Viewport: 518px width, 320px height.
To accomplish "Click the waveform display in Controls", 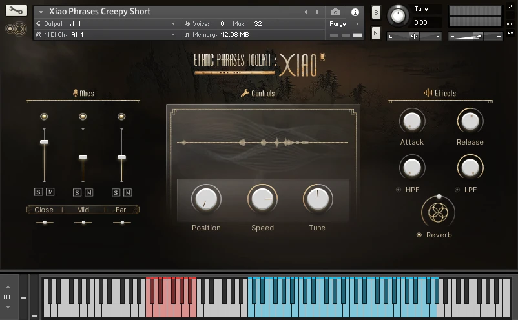I will point(263,143).
